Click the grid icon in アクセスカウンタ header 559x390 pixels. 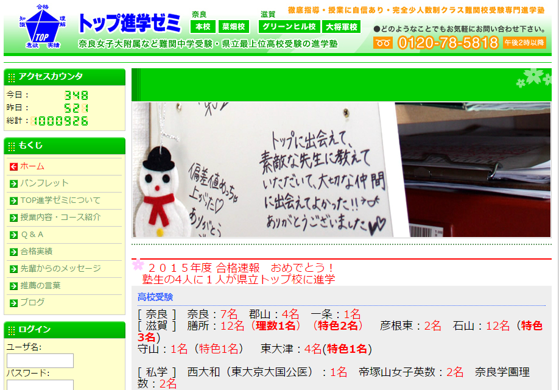click(12, 77)
